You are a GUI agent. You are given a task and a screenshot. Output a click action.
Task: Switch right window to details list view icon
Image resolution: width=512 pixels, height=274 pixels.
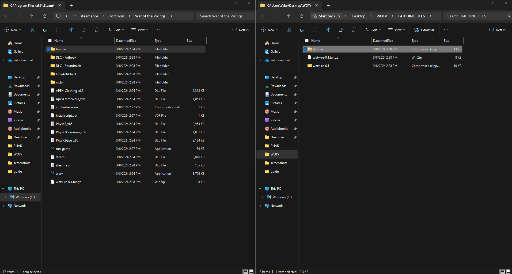point(502,272)
